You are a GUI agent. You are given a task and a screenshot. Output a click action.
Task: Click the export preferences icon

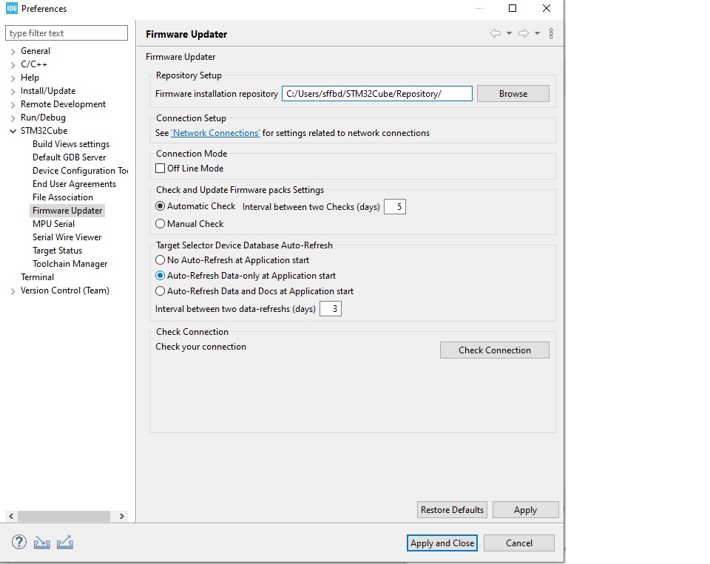(x=65, y=543)
